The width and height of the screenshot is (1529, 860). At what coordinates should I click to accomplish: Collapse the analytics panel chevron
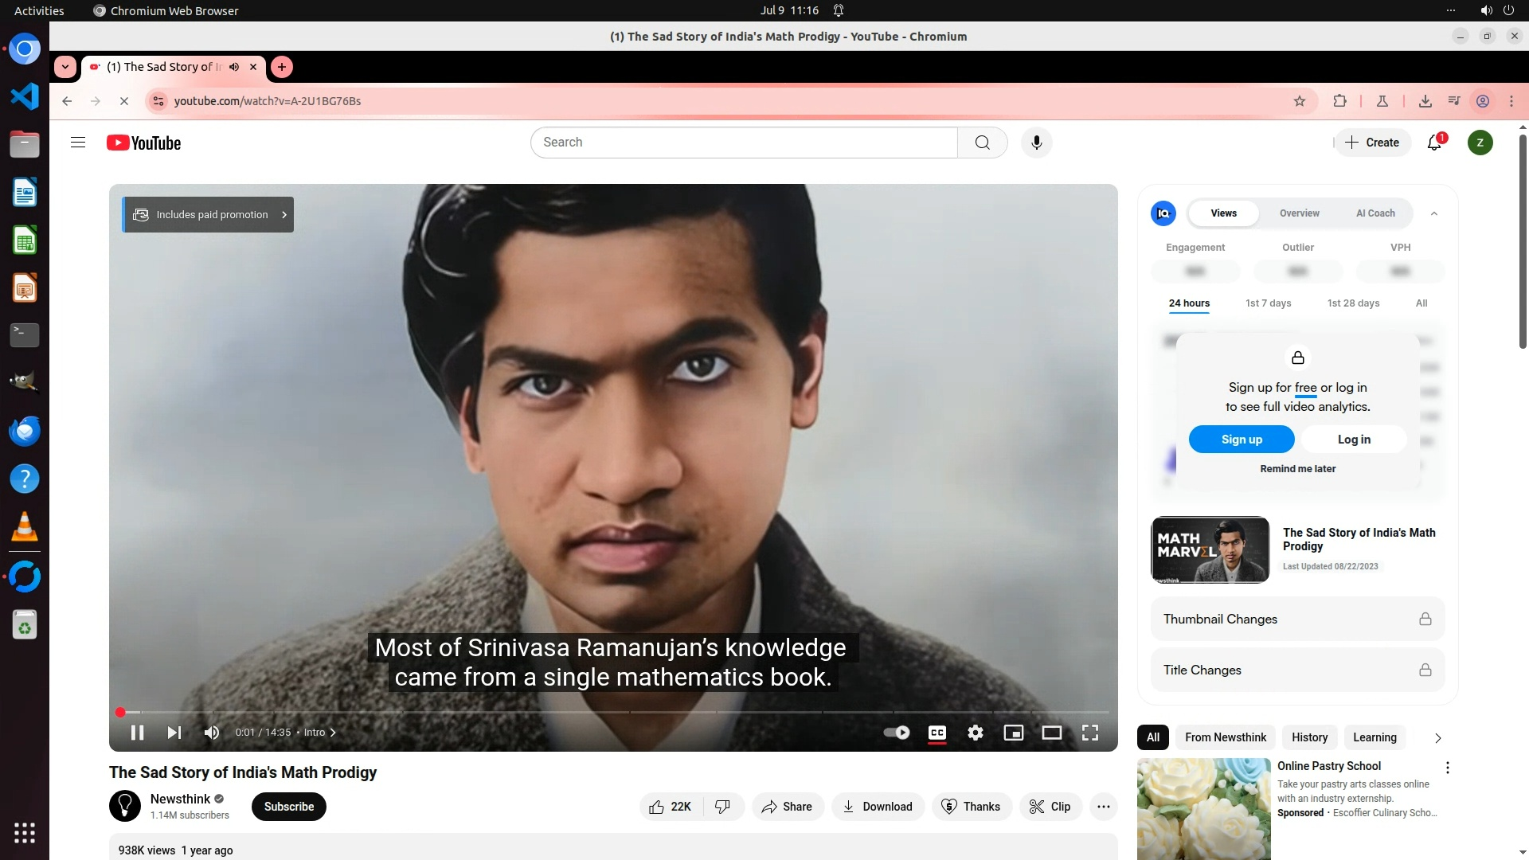[x=1434, y=213]
